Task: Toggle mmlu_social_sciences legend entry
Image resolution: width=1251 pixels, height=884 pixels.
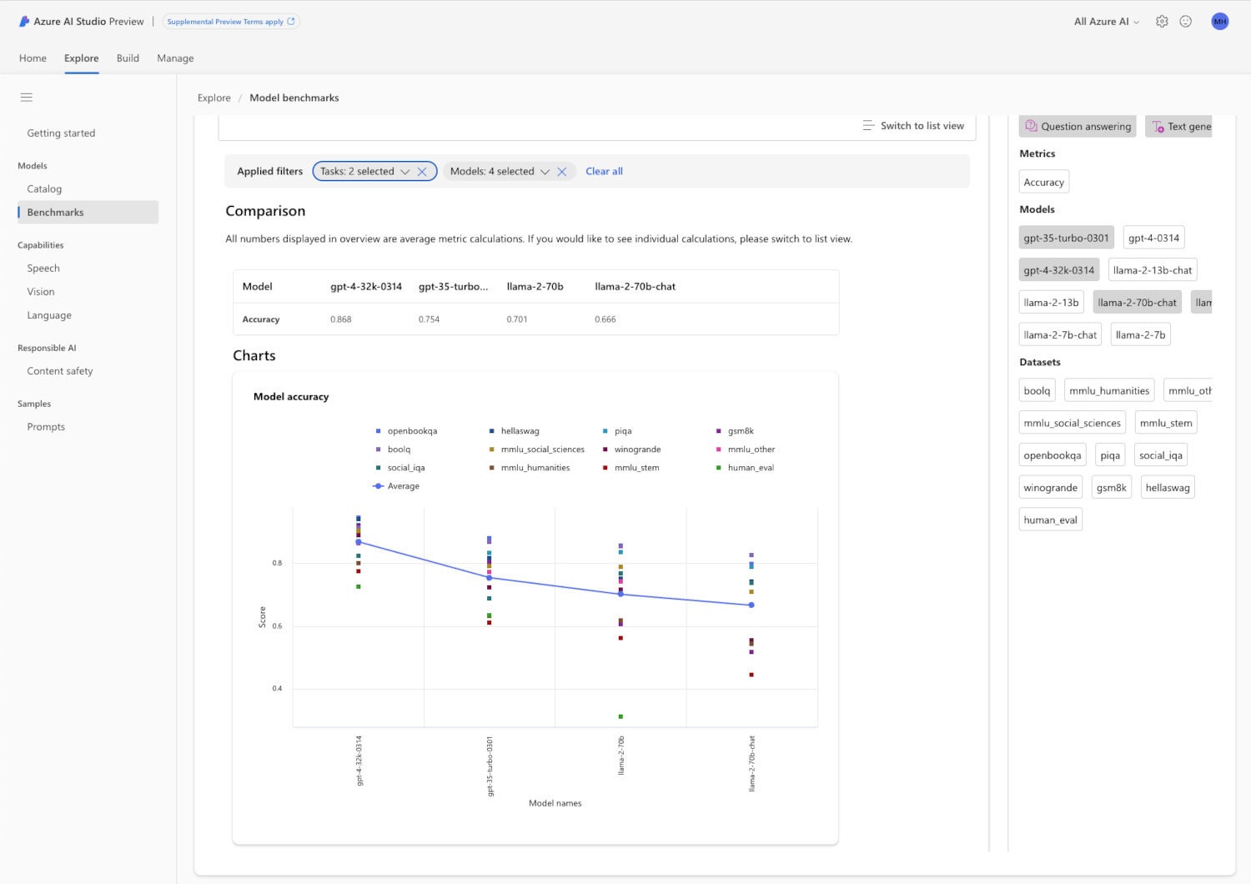Action: [x=536, y=450]
